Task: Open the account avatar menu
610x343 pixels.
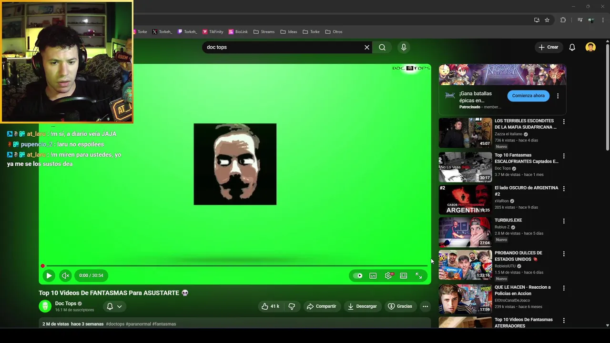Action: click(590, 47)
